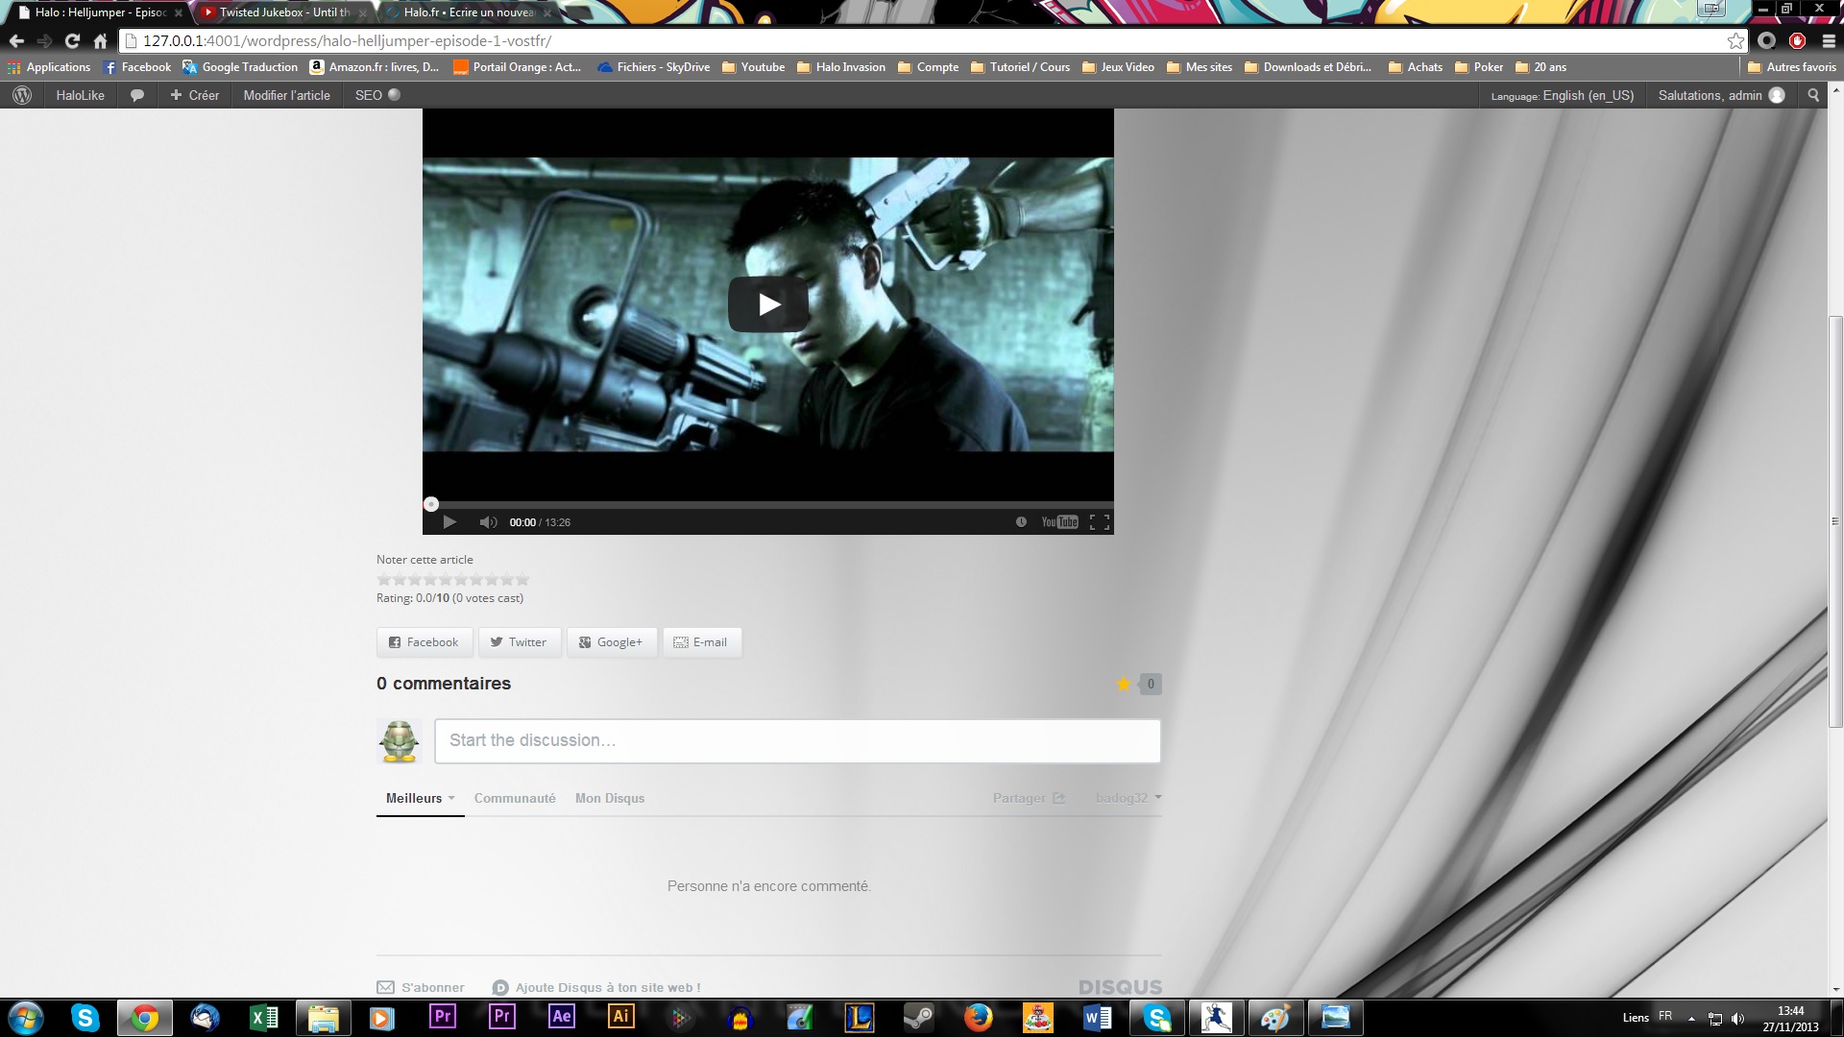Image resolution: width=1844 pixels, height=1037 pixels.
Task: Open the Créer new content menu
Action: (194, 95)
